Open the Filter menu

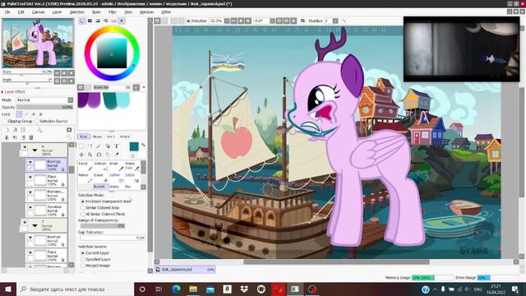[113, 12]
